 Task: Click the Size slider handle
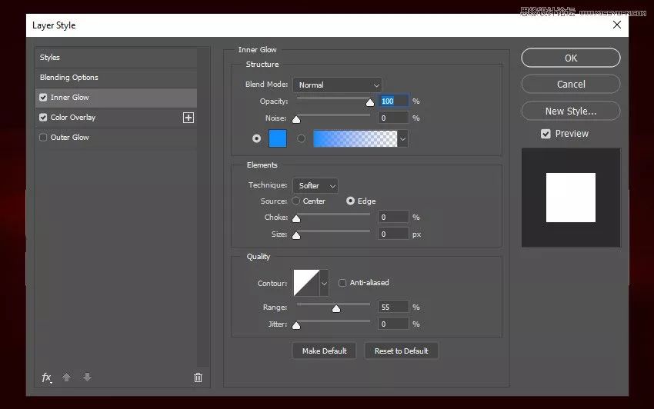pyautogui.click(x=296, y=235)
